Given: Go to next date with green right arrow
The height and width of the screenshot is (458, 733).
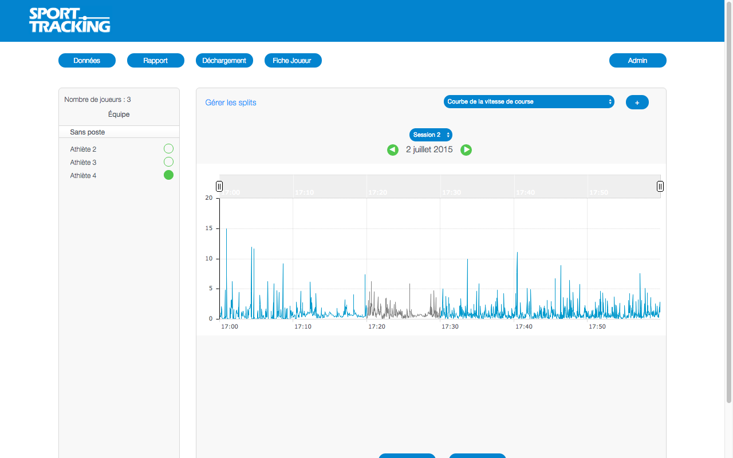Looking at the screenshot, I should click(x=466, y=150).
